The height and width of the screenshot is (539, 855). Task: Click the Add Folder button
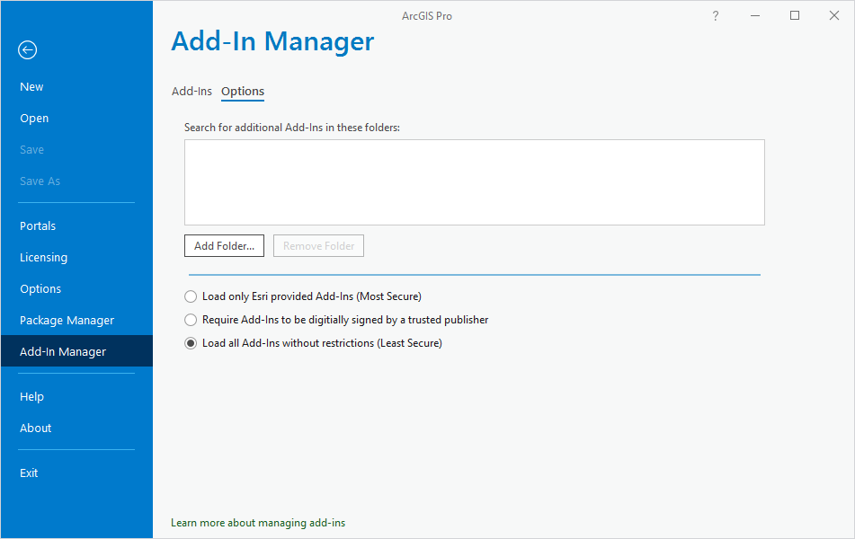point(224,245)
